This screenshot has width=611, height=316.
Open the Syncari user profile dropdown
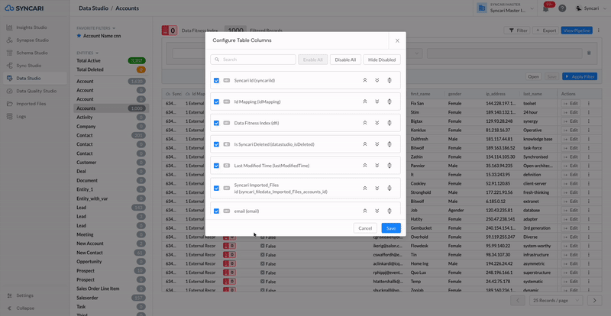593,8
